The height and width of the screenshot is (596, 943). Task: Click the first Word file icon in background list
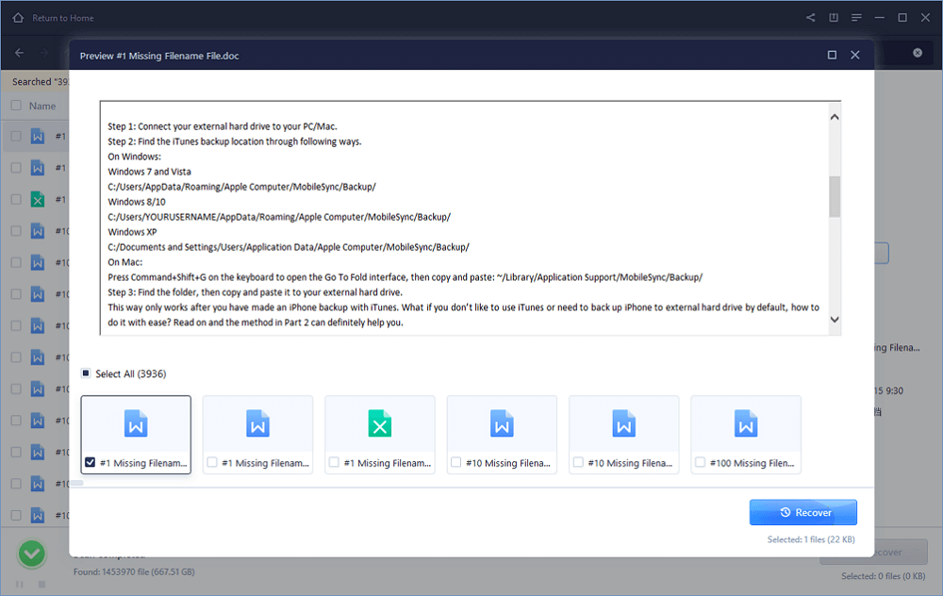38,137
